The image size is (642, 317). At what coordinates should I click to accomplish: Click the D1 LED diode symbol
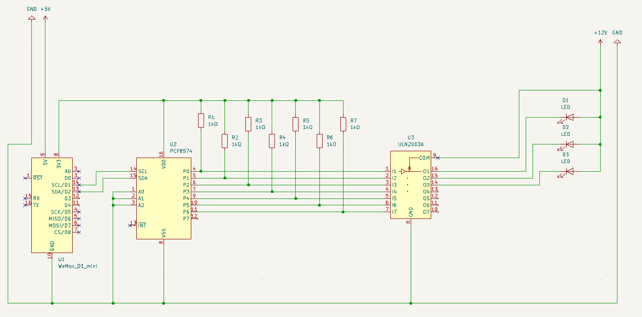[x=569, y=117]
